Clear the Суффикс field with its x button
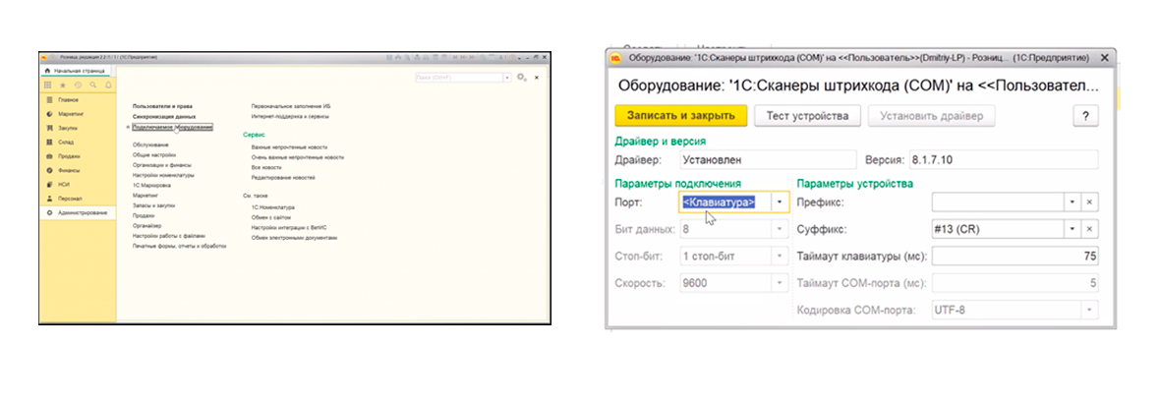Viewport: 1160px width, 403px height. 1090,229
